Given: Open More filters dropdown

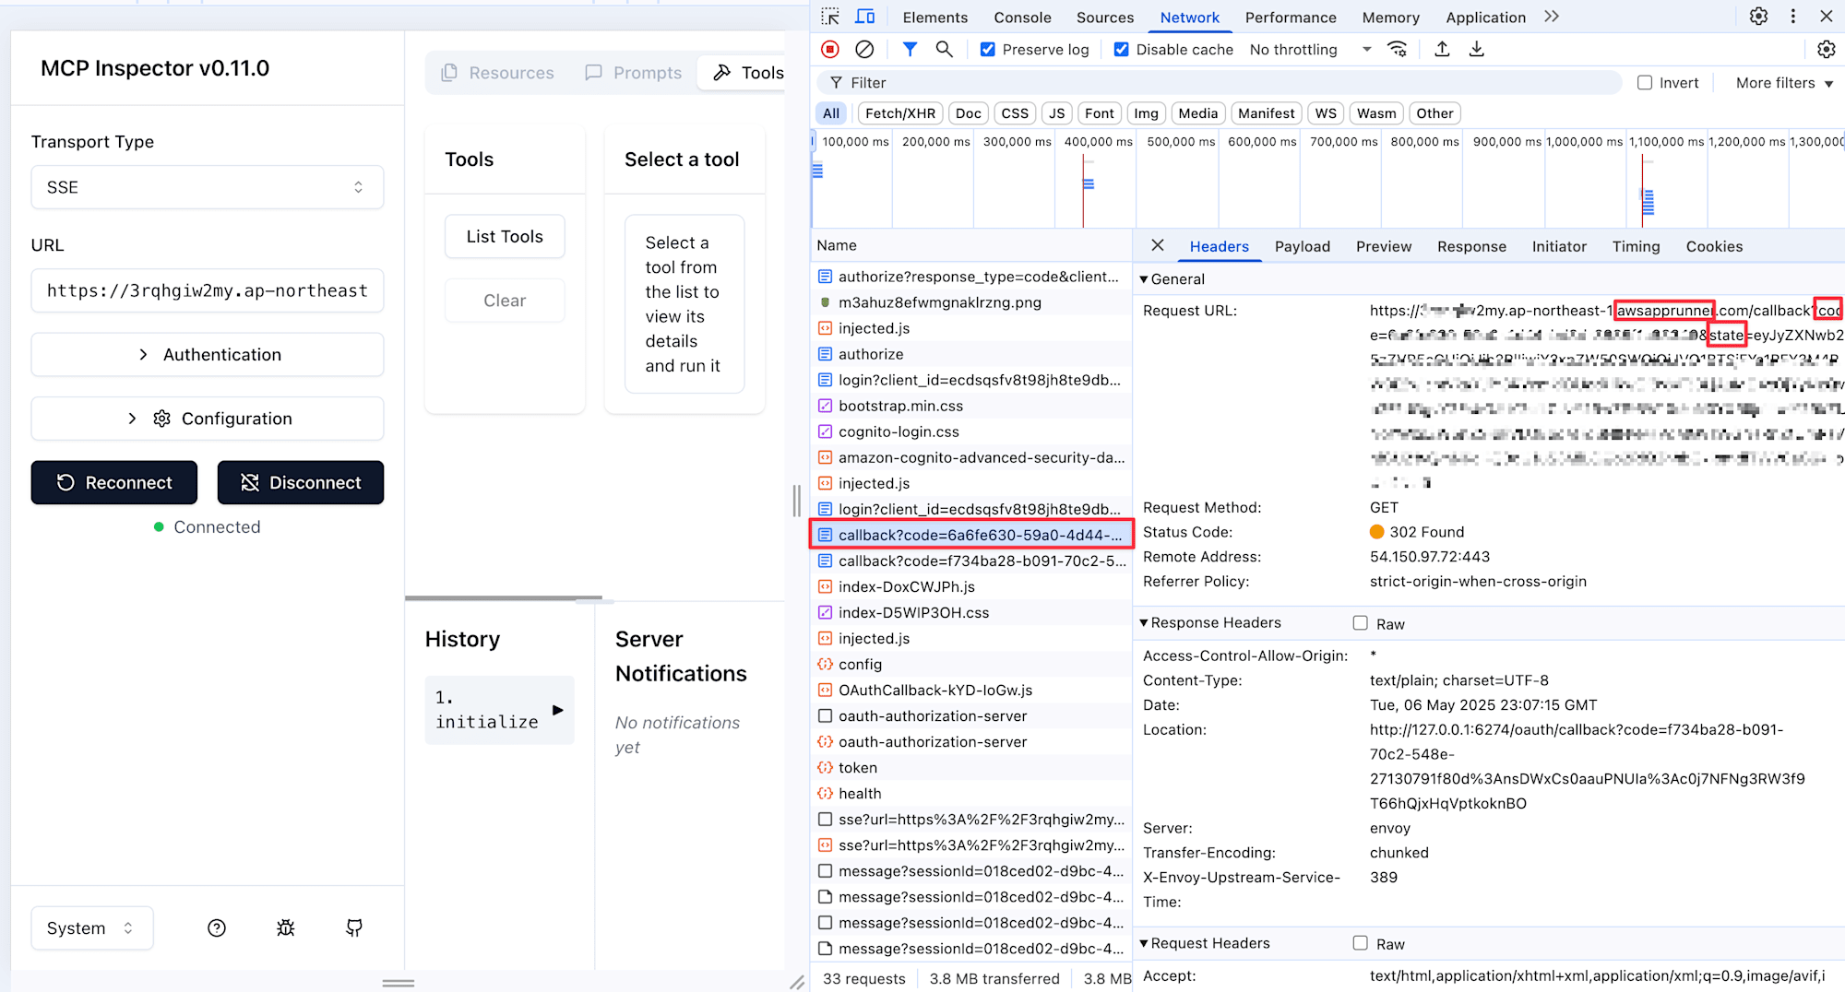Looking at the screenshot, I should coord(1784,83).
